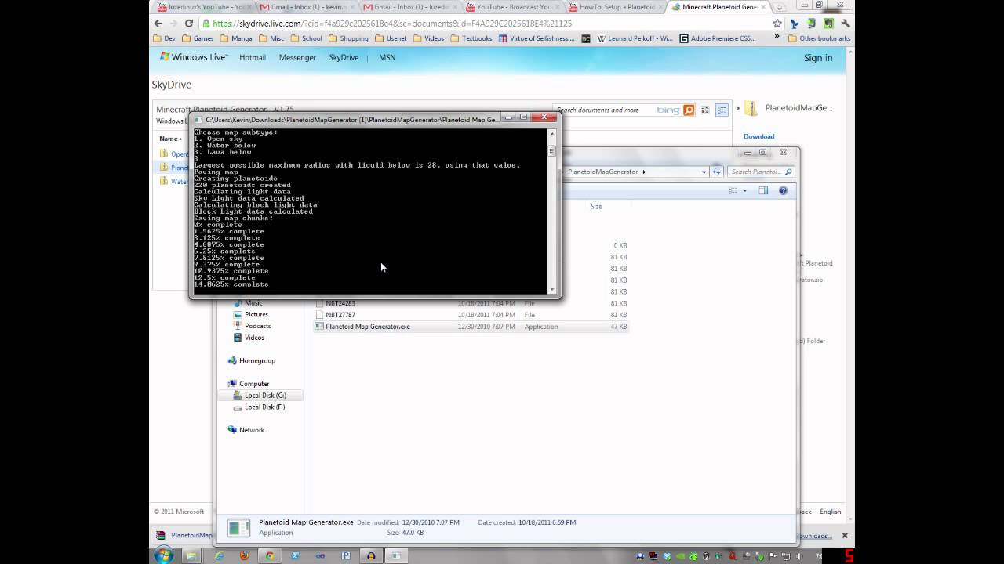Open the Explorer address history dropdown arrow
The height and width of the screenshot is (564, 1004).
tap(704, 172)
